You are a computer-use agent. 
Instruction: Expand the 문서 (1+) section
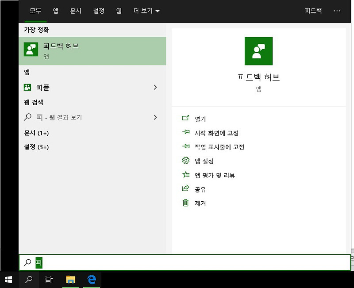tap(36, 133)
